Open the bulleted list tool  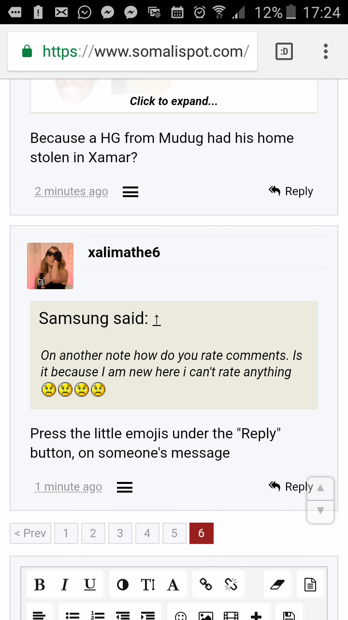tap(72, 616)
